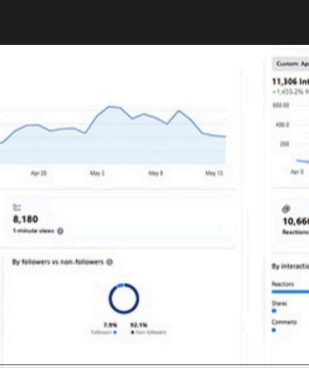
Task: Click the May 3 axis label
Action: click(97, 173)
